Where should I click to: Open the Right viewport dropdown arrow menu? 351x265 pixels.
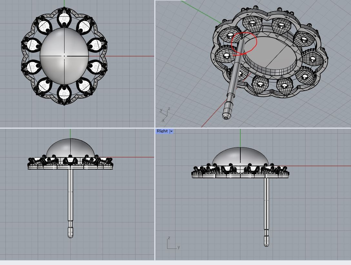(x=172, y=131)
